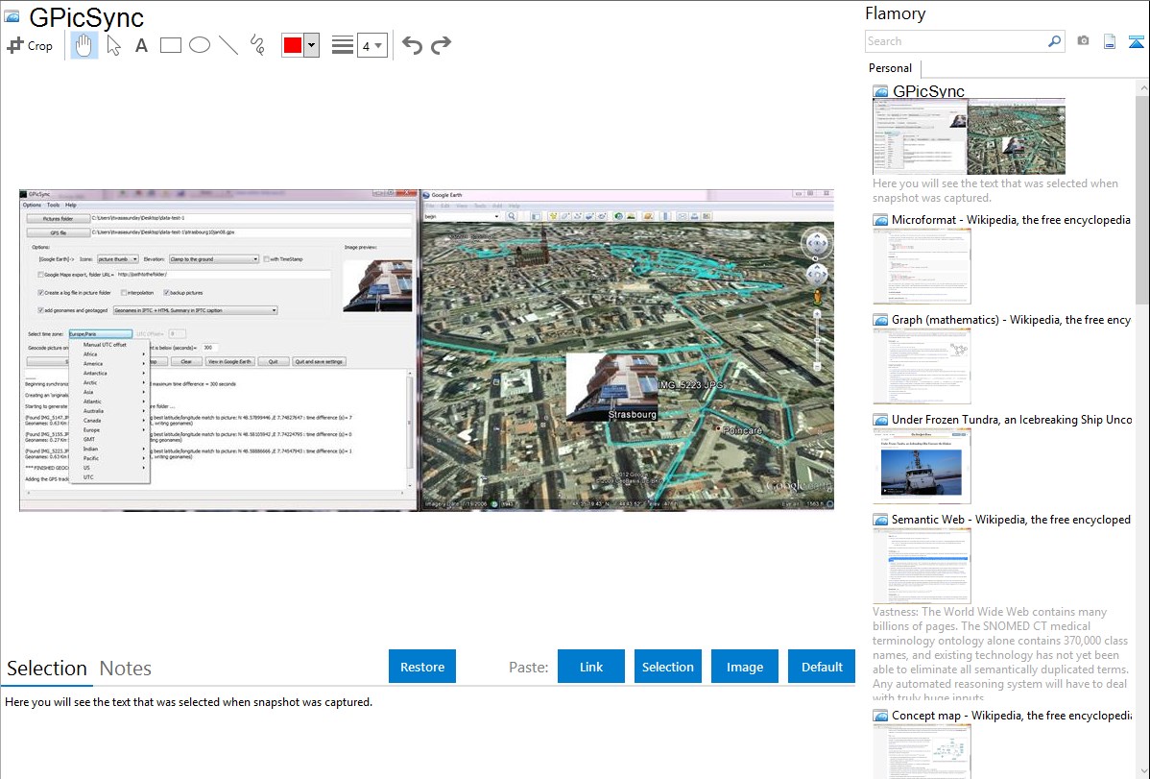Click the main GPicSync screenshot preview
The width and height of the screenshot is (1150, 779).
(426, 350)
